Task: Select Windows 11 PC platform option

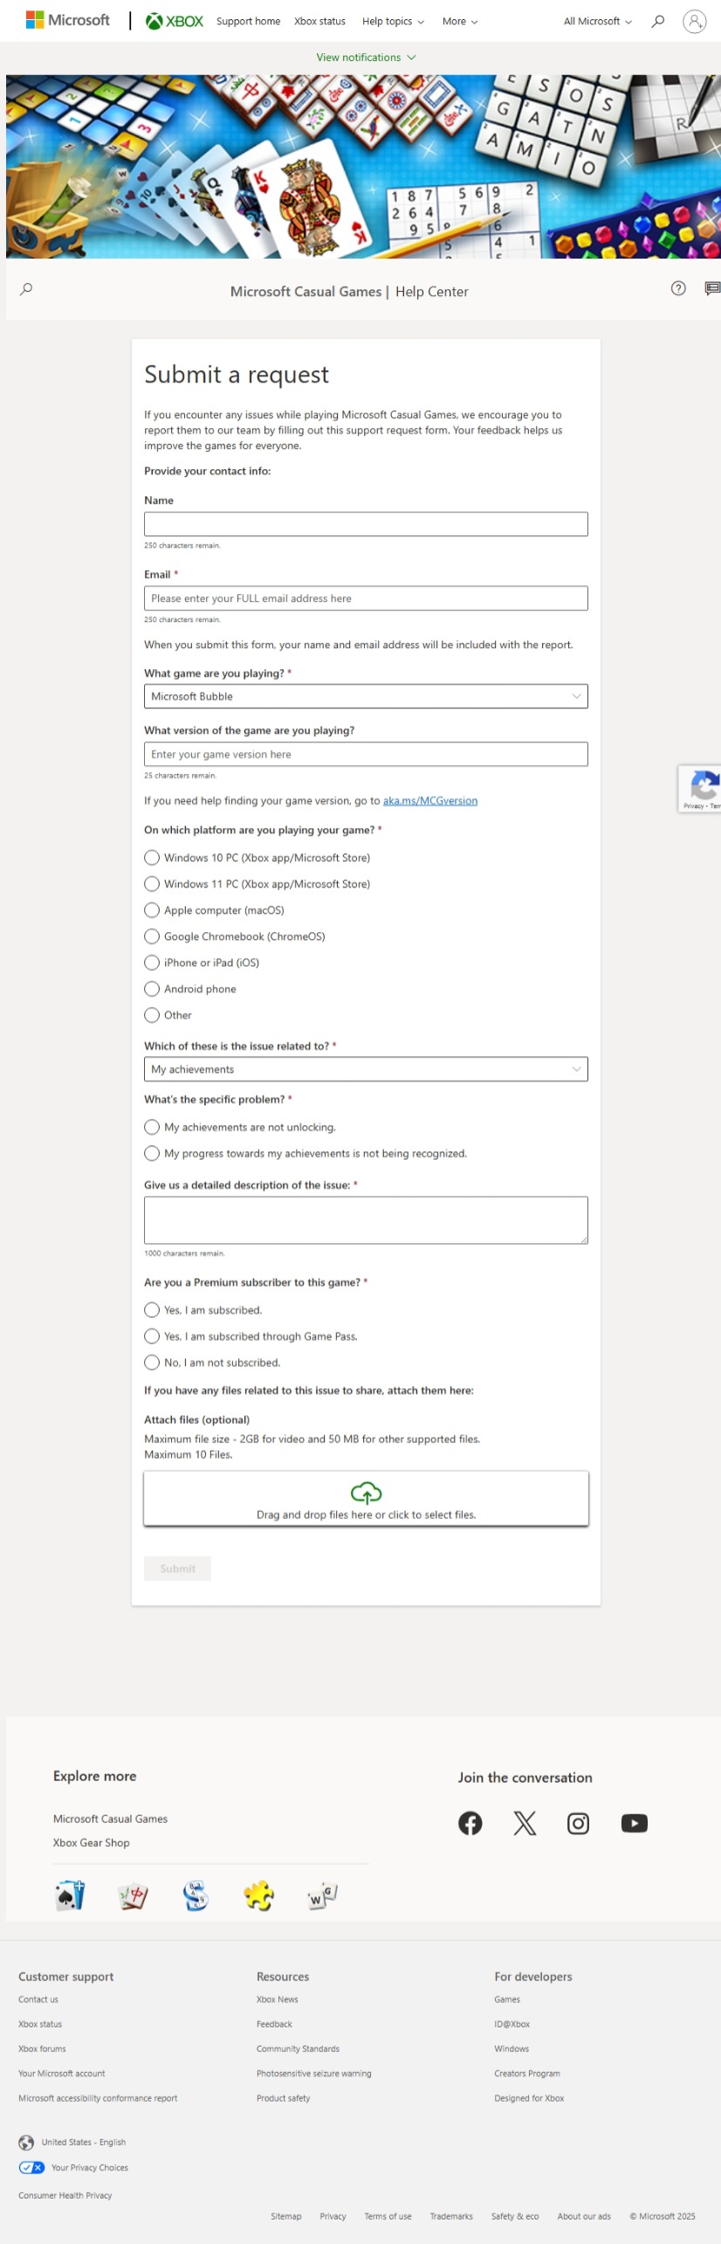Action: (152, 884)
